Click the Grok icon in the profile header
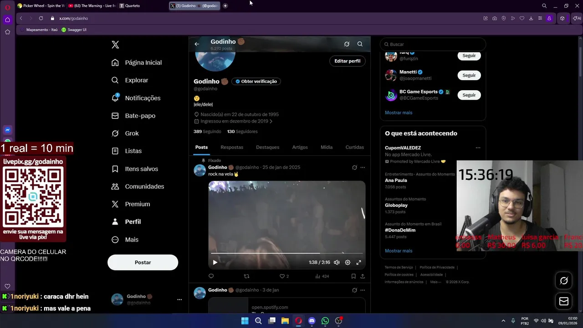 click(x=347, y=44)
